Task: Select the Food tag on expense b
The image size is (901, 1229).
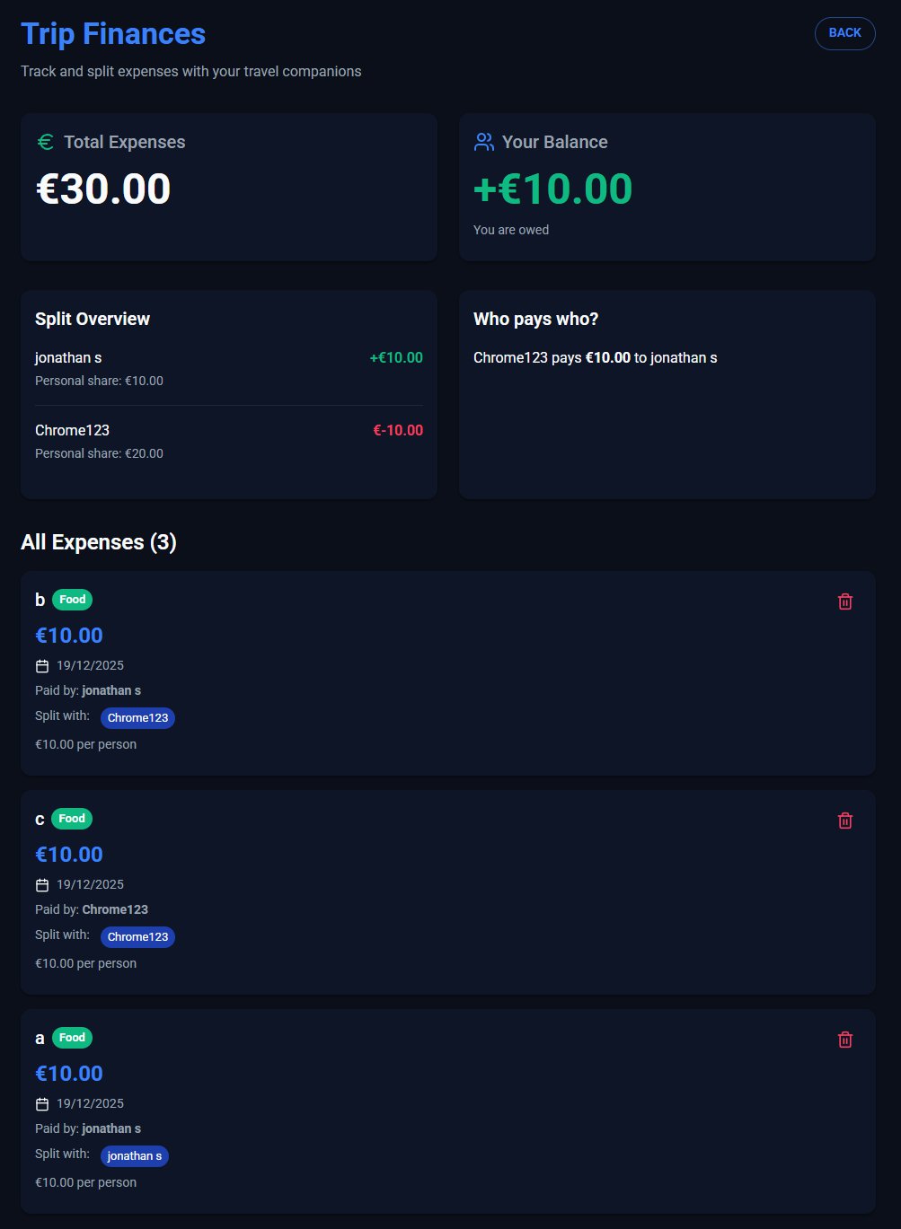Action: (72, 600)
